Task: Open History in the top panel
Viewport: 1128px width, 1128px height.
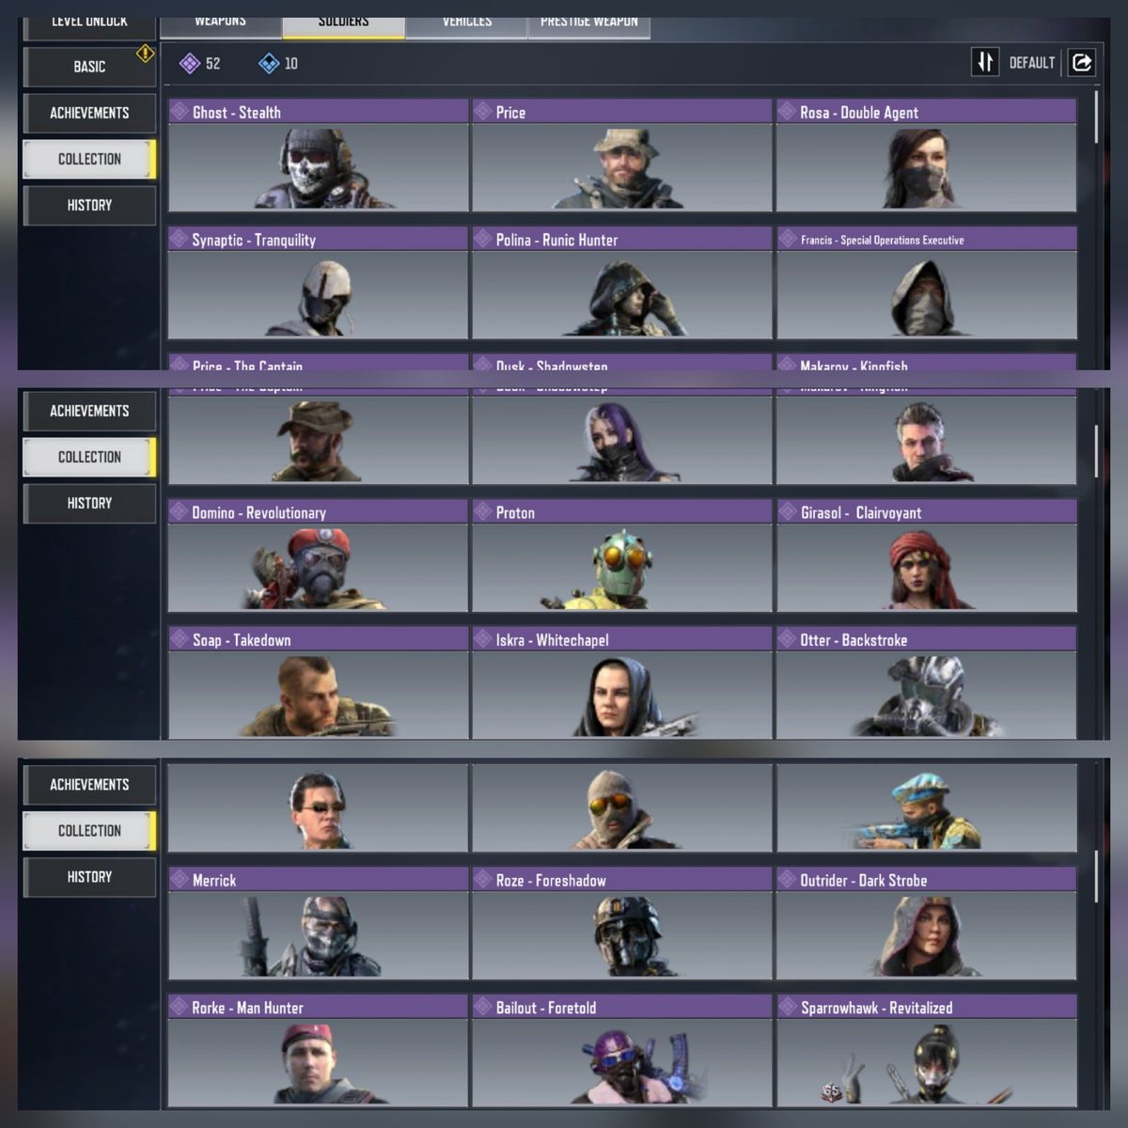Action: coord(89,205)
